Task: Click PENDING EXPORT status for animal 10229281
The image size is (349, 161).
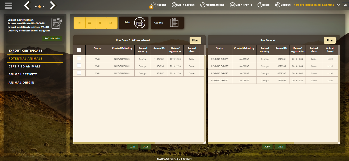Action: [x=220, y=59]
